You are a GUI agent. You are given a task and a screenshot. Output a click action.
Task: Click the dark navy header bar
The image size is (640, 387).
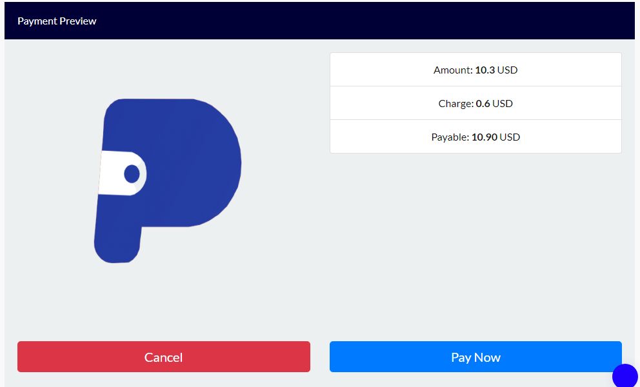(x=319, y=21)
